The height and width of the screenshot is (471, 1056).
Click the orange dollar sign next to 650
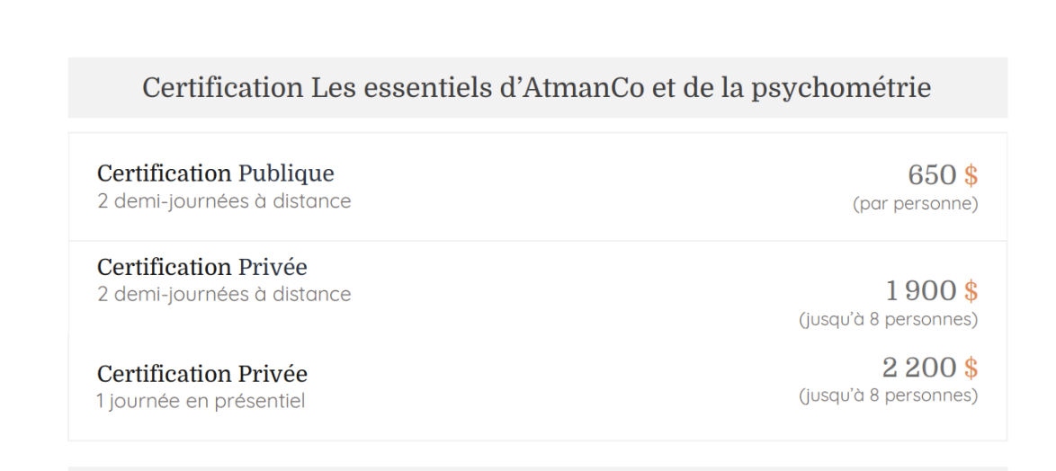(x=971, y=175)
